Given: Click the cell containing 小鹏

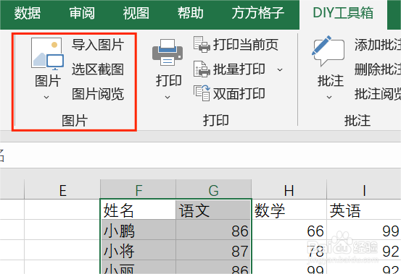Looking at the screenshot, I should 138,230.
